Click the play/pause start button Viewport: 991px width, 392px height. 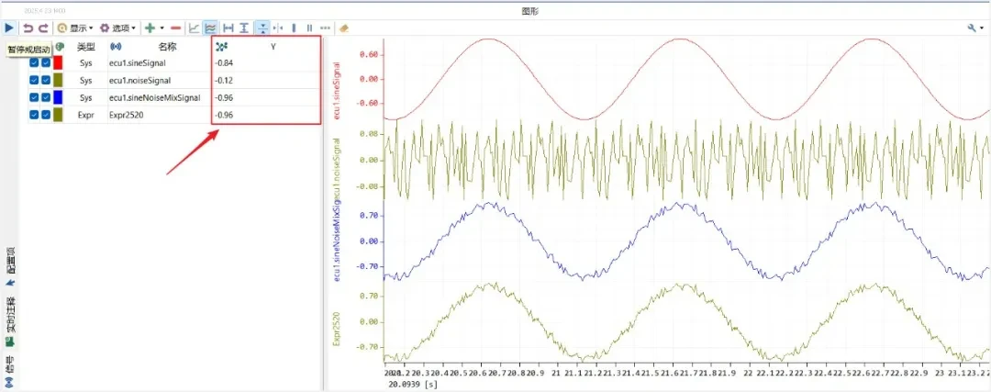point(9,28)
